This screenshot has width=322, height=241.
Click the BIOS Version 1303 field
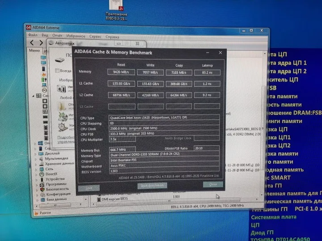click(165, 171)
